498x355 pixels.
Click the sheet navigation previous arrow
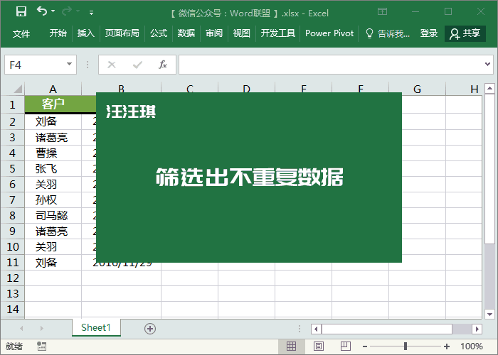(21, 328)
